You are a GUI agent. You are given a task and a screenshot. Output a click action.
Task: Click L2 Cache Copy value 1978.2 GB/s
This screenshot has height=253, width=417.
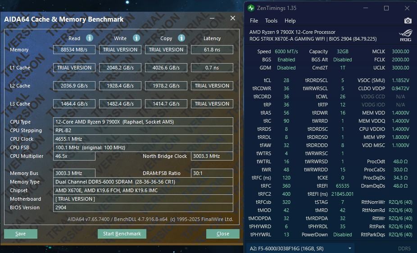[x=166, y=86]
